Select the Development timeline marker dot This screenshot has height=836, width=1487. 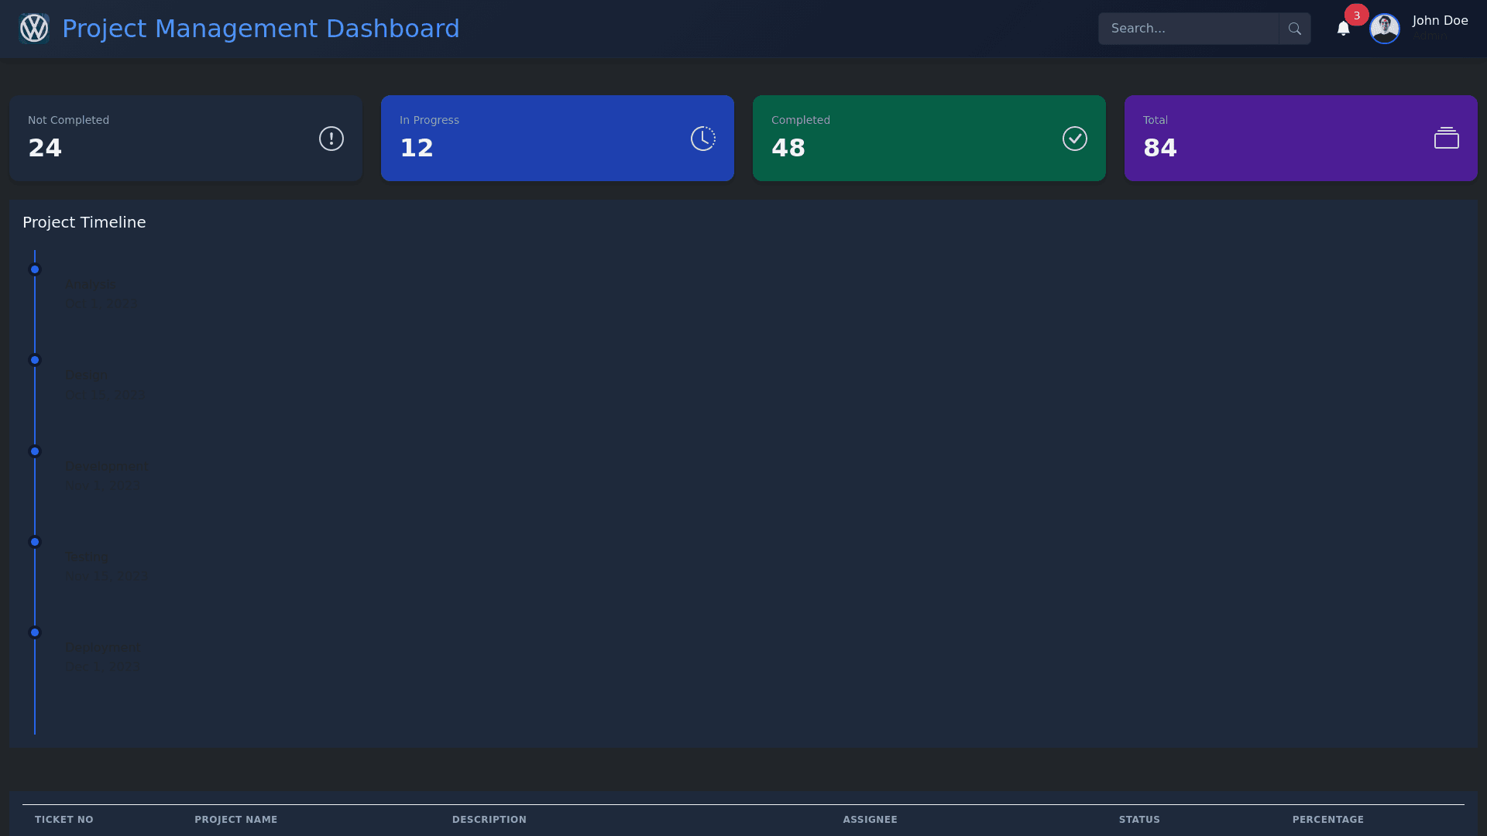(35, 451)
